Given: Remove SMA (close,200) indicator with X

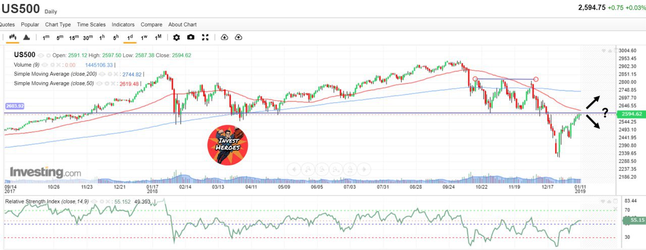Looking at the screenshot, I should point(116,74).
